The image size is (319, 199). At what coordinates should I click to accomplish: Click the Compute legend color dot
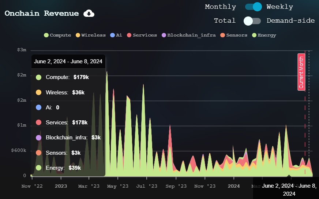pyautogui.click(x=46, y=35)
